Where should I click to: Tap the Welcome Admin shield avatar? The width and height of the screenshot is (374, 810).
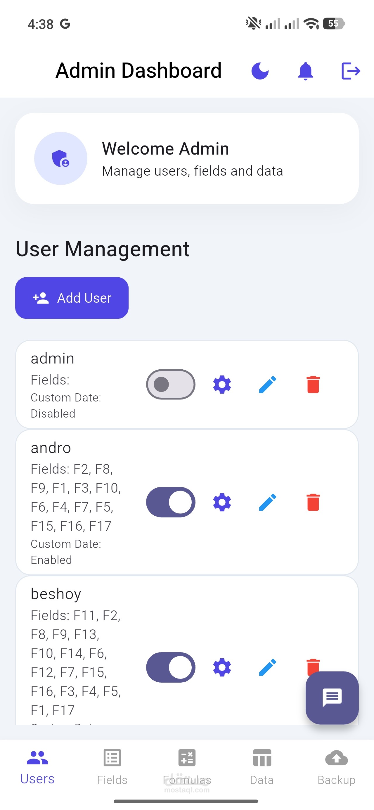pos(61,158)
